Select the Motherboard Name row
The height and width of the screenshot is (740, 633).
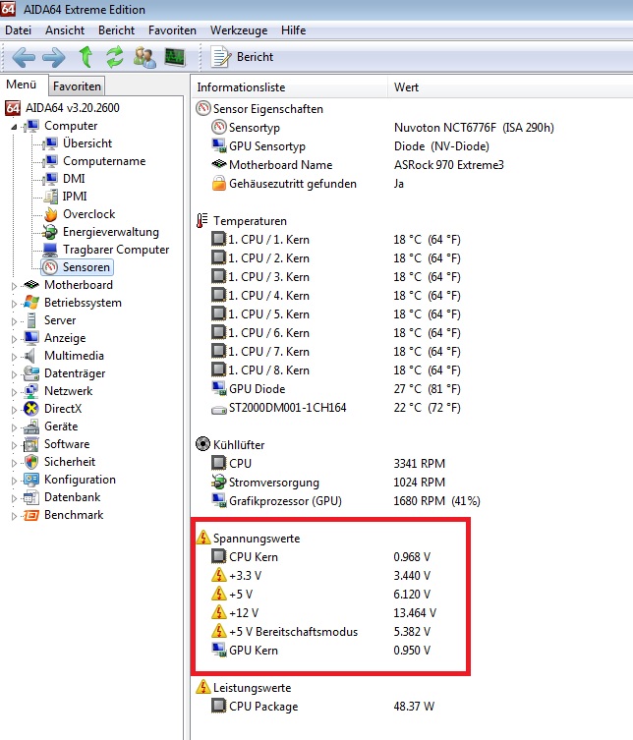click(358, 165)
